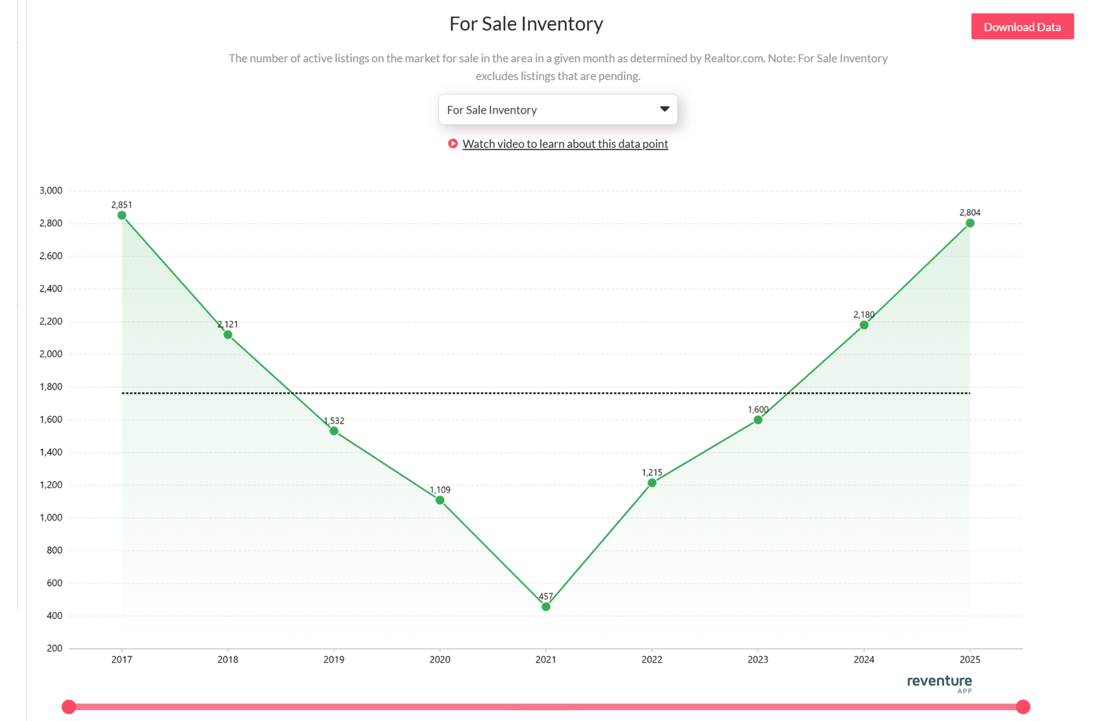
Task: Click the Download Data button
Action: pos(1022,26)
